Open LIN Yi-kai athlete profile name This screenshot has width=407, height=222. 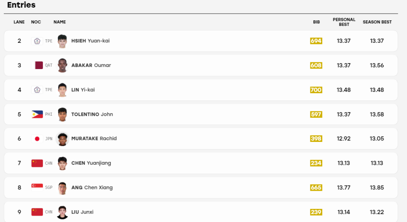(x=83, y=90)
